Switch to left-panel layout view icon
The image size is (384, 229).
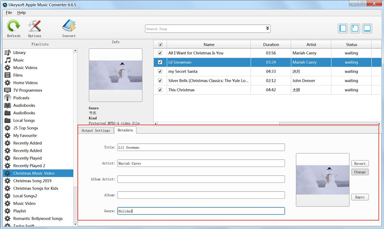tap(343, 28)
